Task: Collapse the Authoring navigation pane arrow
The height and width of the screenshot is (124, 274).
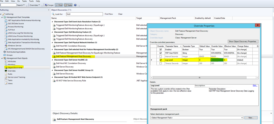Action: coord(49,10)
